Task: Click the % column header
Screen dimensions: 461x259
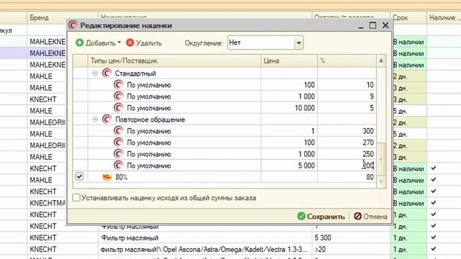Action: pyautogui.click(x=346, y=60)
